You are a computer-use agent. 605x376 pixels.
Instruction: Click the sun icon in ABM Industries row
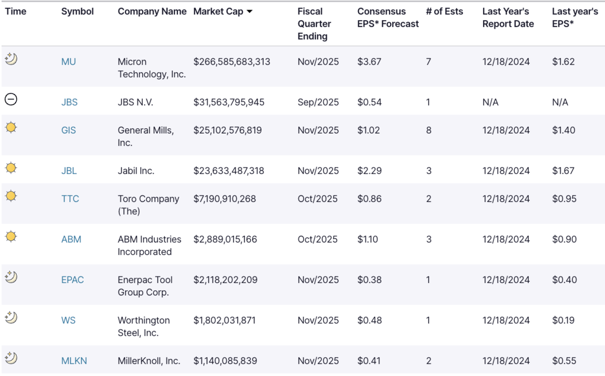11,236
